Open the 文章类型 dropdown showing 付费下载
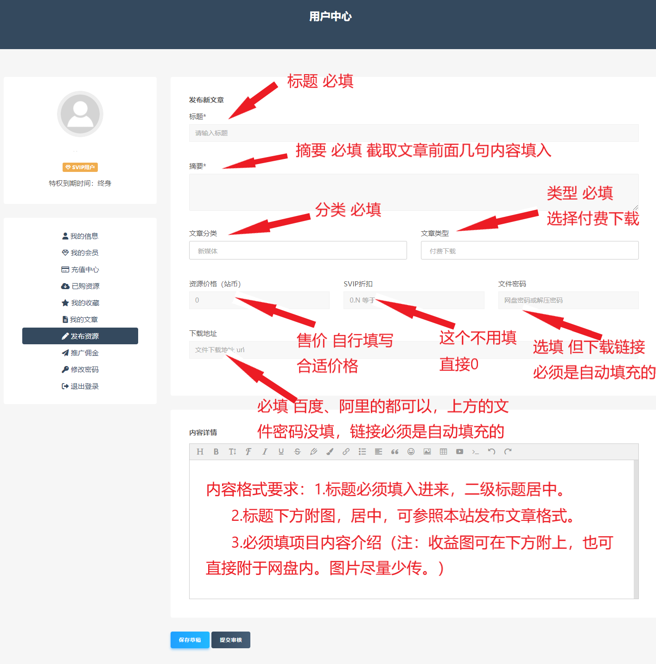Screen dimensions: 656x664 tap(529, 251)
